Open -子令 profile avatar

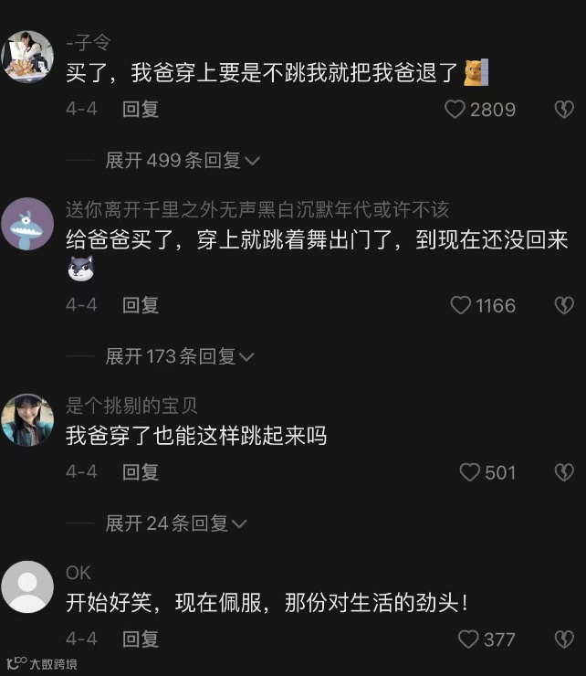coord(27,57)
